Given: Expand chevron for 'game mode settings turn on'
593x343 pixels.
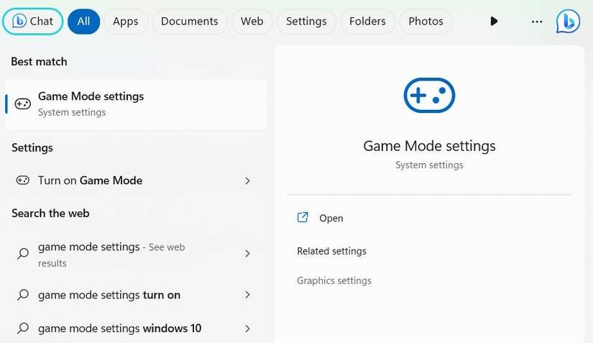Looking at the screenshot, I should click(x=247, y=295).
